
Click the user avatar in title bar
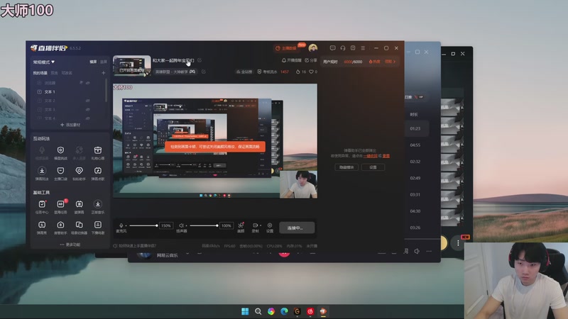coord(313,47)
